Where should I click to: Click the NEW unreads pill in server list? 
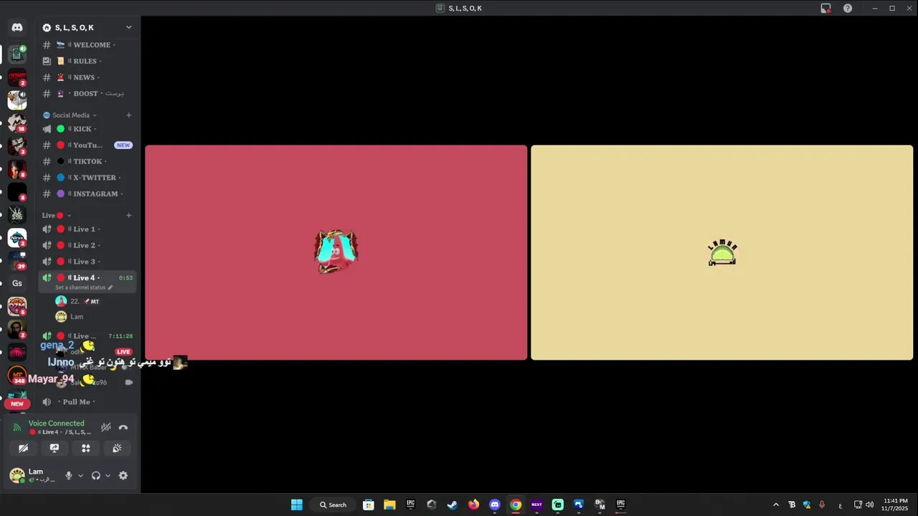coord(17,403)
